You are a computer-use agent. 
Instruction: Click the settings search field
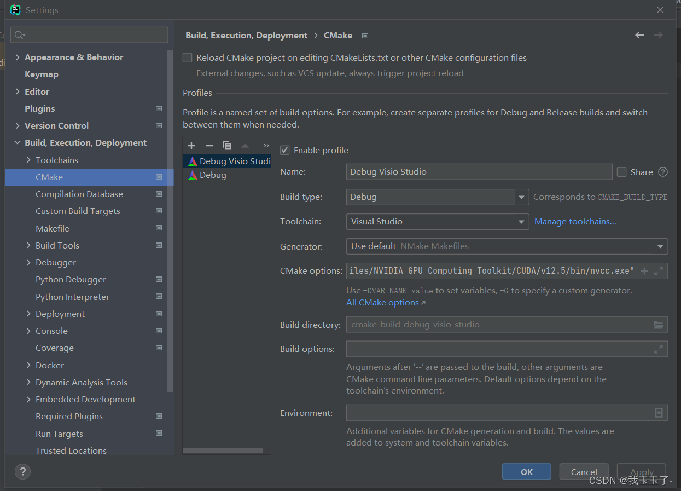pyautogui.click(x=90, y=35)
